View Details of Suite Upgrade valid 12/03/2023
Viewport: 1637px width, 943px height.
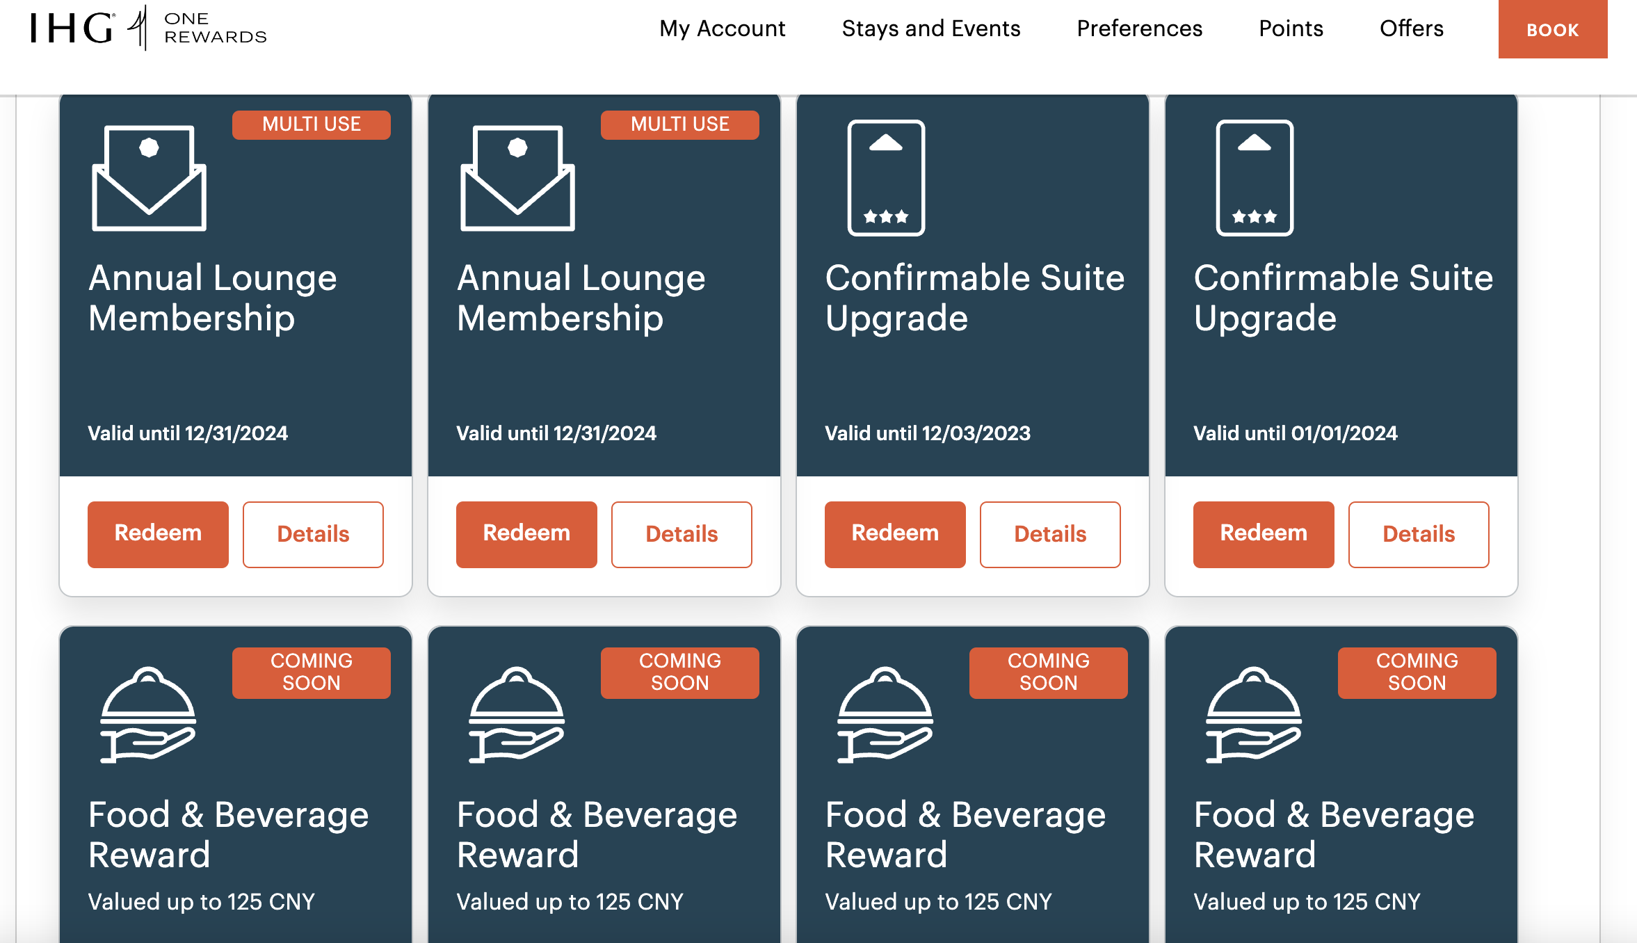pos(1050,534)
